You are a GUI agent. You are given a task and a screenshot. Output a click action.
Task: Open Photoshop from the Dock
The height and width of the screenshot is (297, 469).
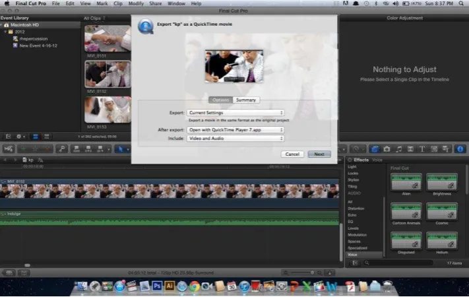pos(157,286)
